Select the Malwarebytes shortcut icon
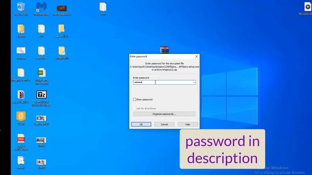The height and width of the screenshot is (175, 312). click(x=41, y=7)
